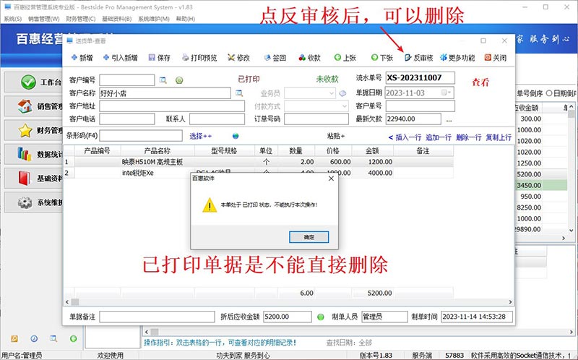Viewport: 578px width, 360px height.
Task: Click the 单据备注 input field
Action: coord(157,317)
